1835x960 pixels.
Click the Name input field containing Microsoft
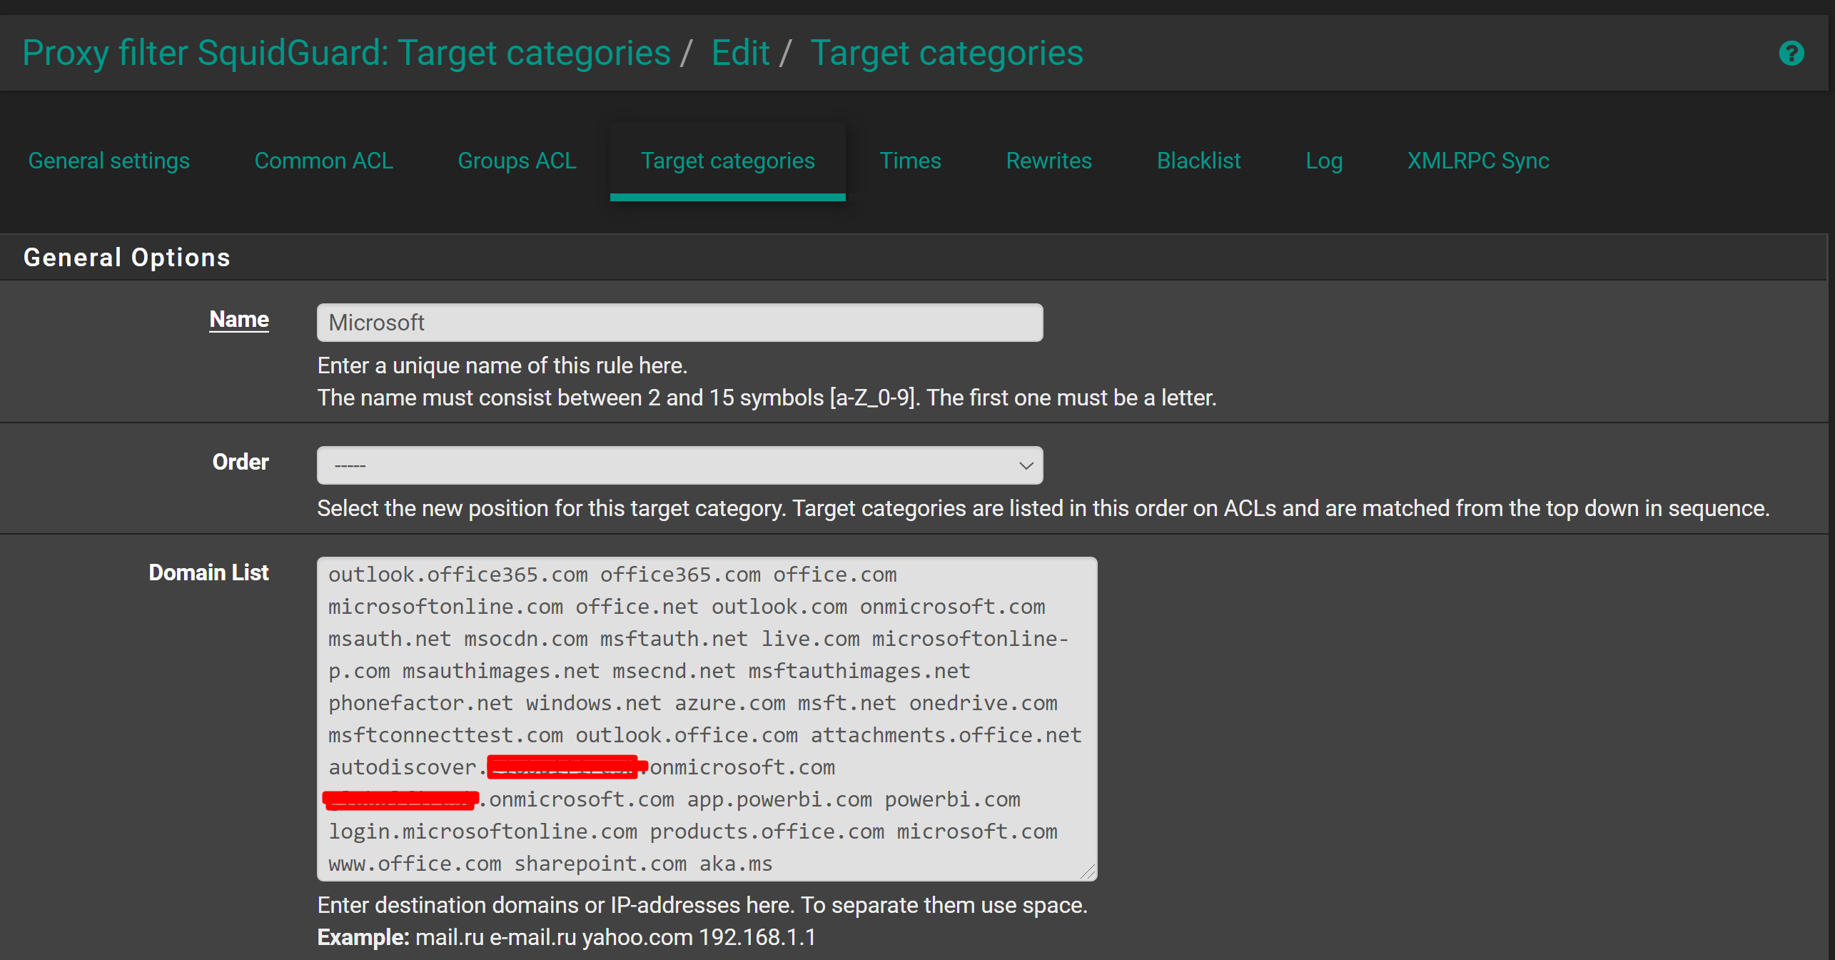(679, 323)
